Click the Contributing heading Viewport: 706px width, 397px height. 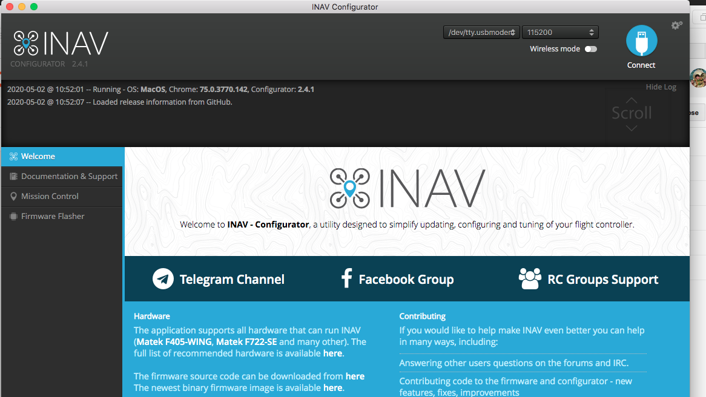(x=423, y=317)
